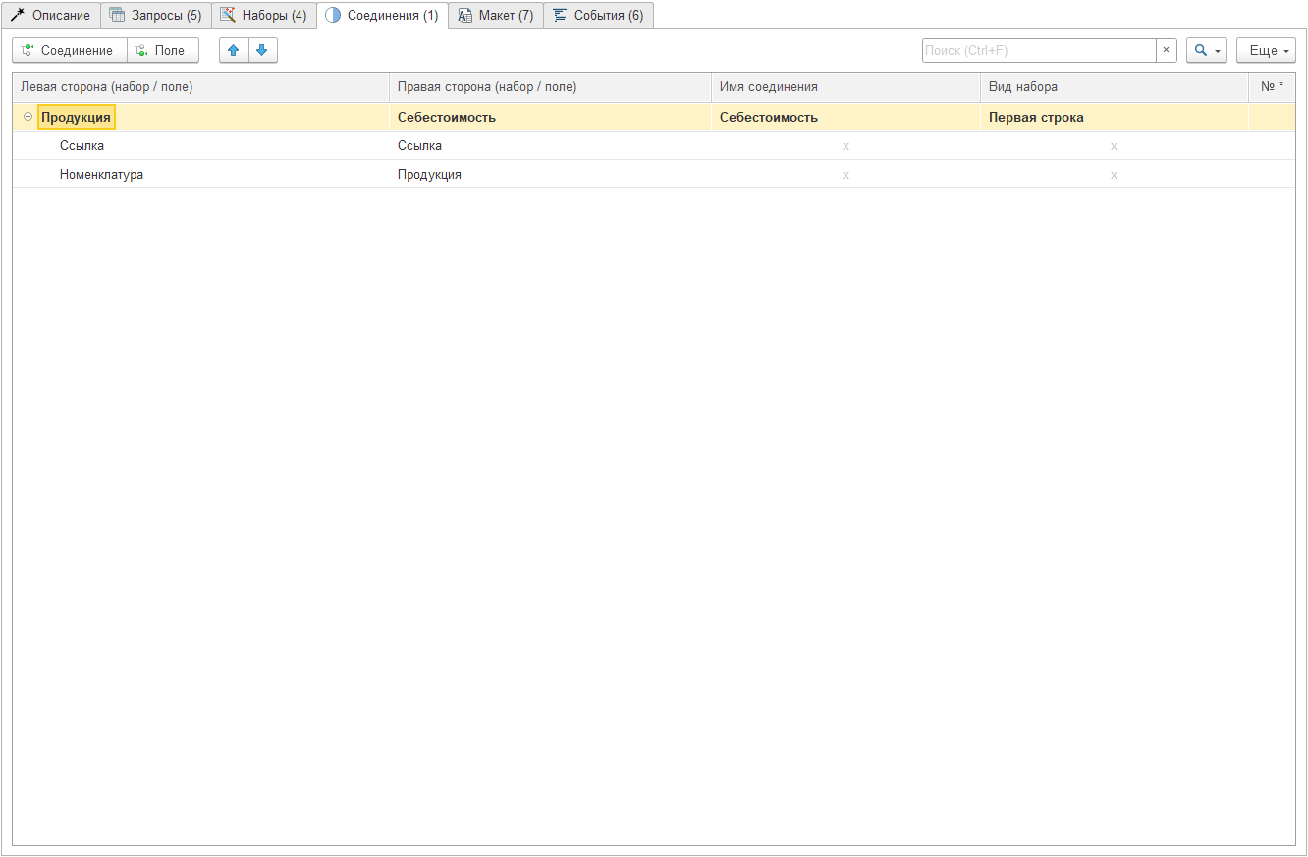Viewport: 1308px width, 857px height.
Task: Open the Описание tab
Action: [51, 15]
